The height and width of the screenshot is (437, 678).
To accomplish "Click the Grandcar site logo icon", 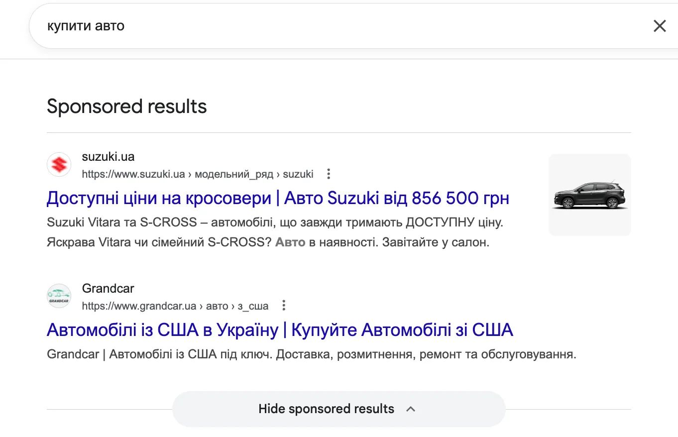I will [59, 296].
